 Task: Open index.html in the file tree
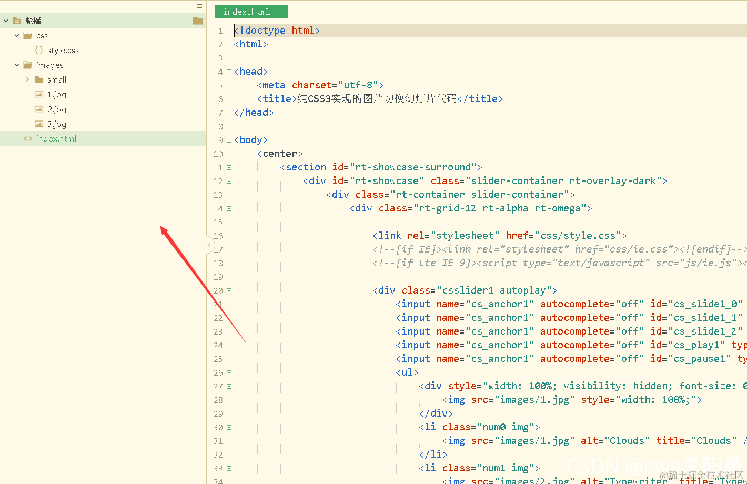56,139
